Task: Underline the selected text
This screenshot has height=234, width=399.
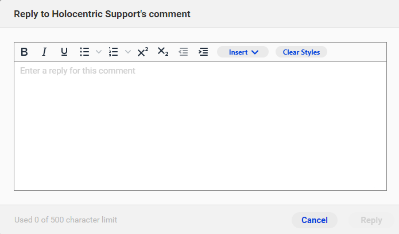Action: (64, 52)
